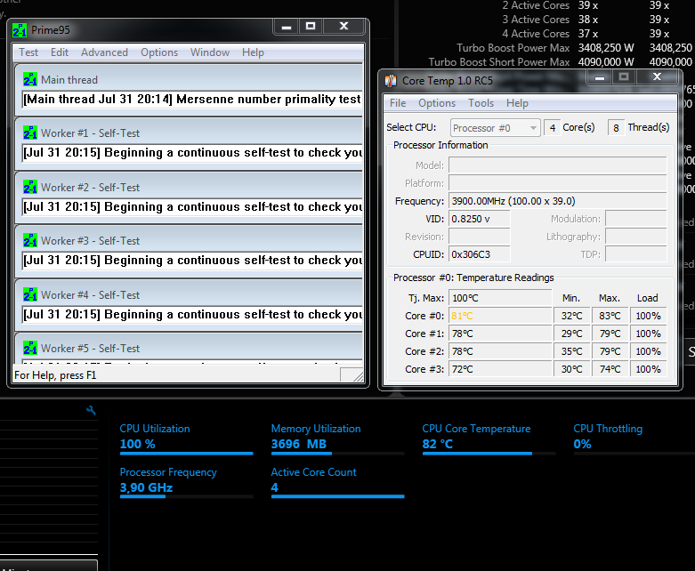Click the Main thread Mersenne test log line
Viewport: 695px width, 571px height.
click(192, 100)
